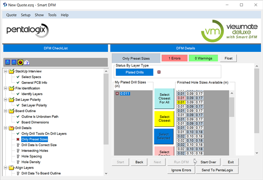
Task: Click the checklist tree scrollbar up arrow
Action: click(106, 71)
